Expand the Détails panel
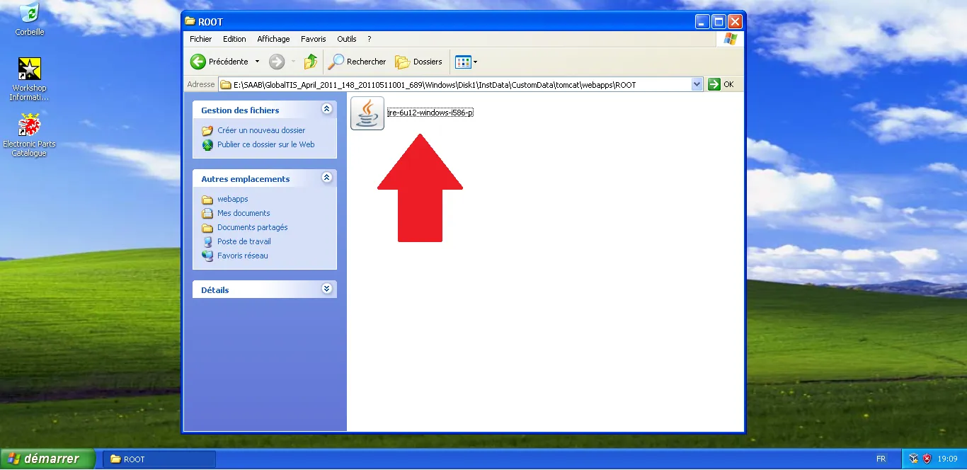Screen dimensions: 967x470 (326, 288)
